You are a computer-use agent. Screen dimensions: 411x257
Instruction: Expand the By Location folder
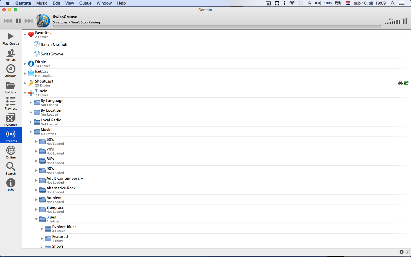tap(31, 112)
